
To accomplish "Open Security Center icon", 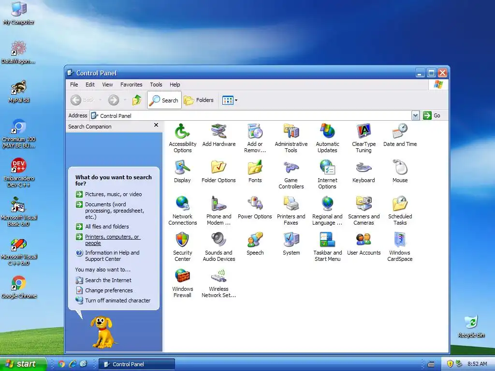I will (182, 247).
